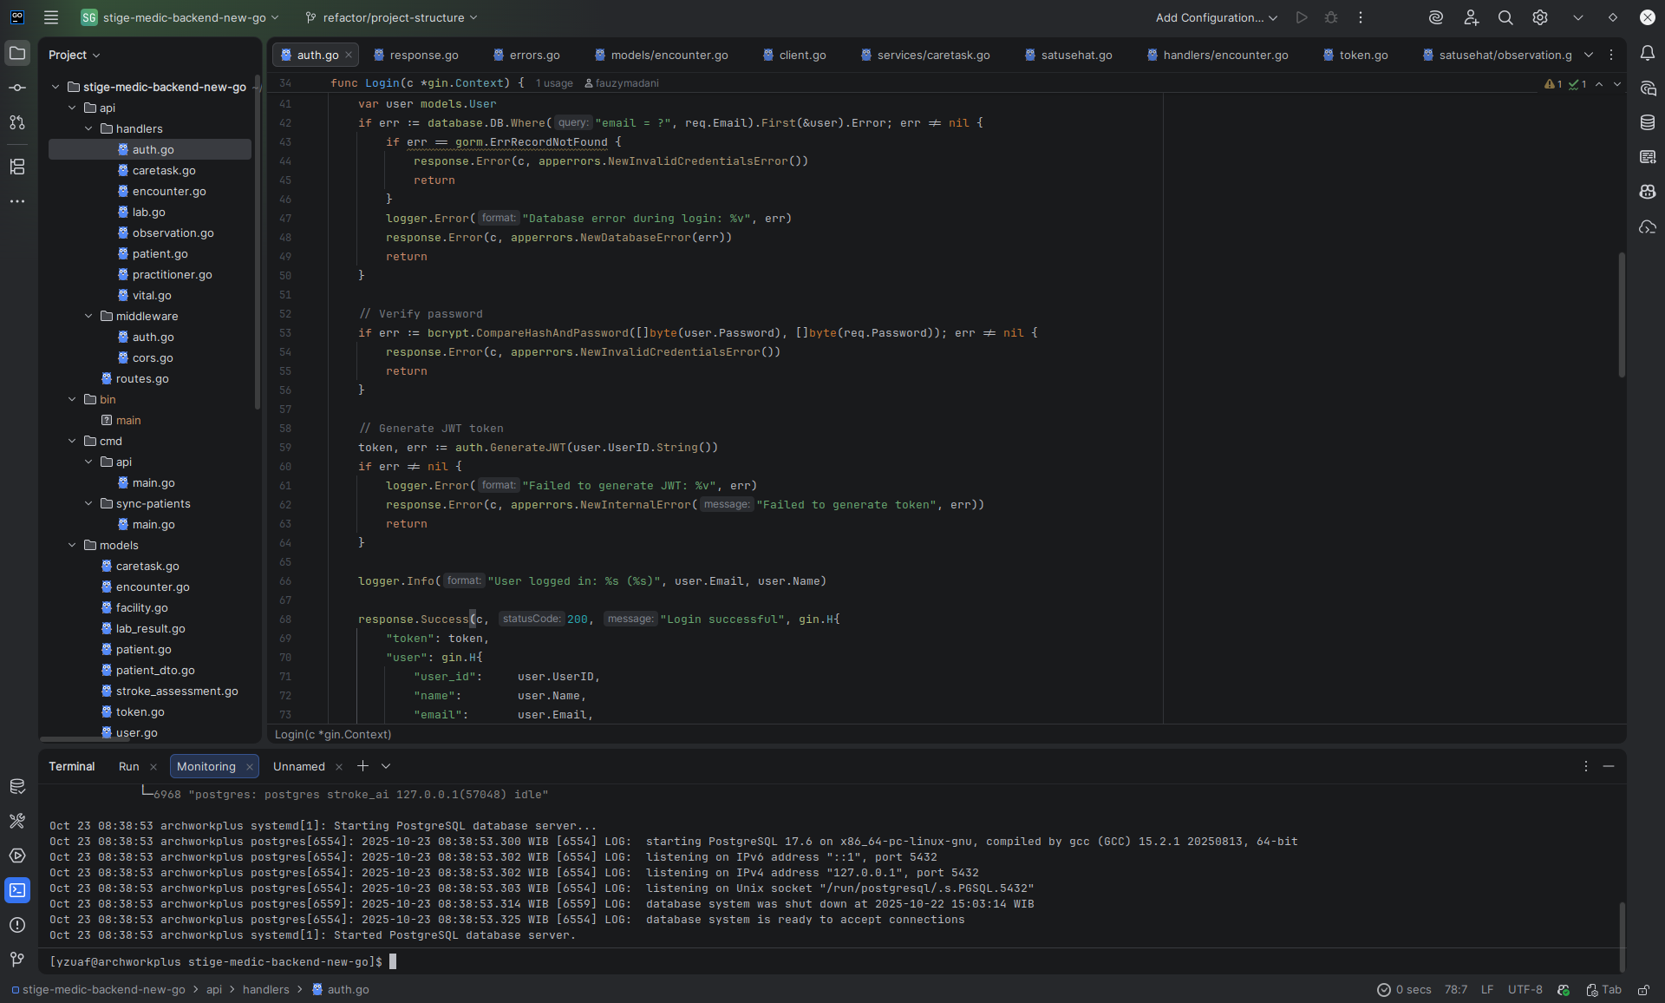The width and height of the screenshot is (1665, 1003).
Task: Click the editor vertical scrollbar
Action: pyautogui.click(x=1621, y=314)
